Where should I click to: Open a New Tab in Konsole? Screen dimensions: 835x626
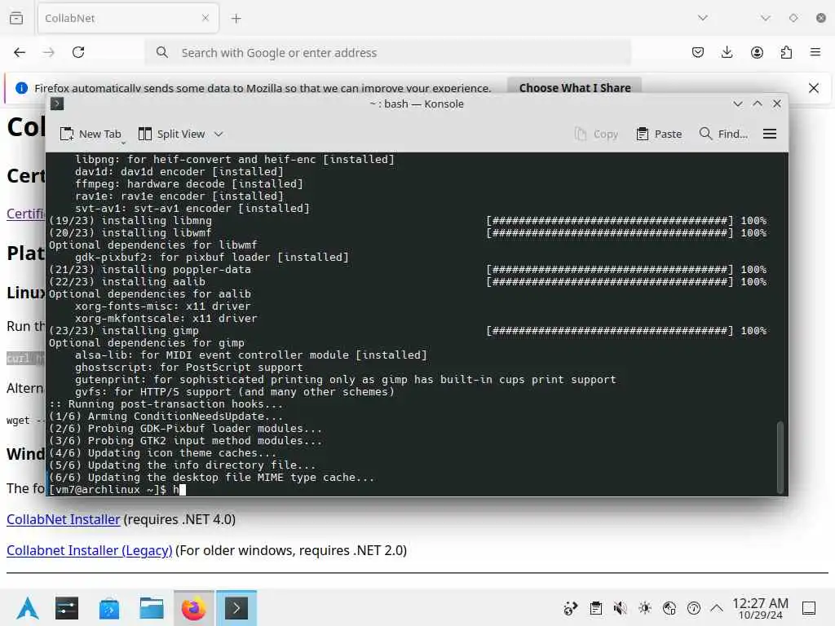91,134
